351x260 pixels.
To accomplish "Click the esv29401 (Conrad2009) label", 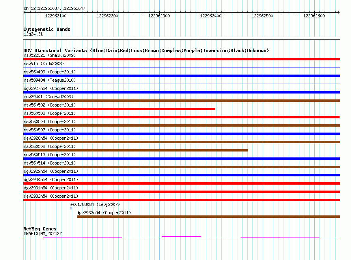I will [49, 97].
